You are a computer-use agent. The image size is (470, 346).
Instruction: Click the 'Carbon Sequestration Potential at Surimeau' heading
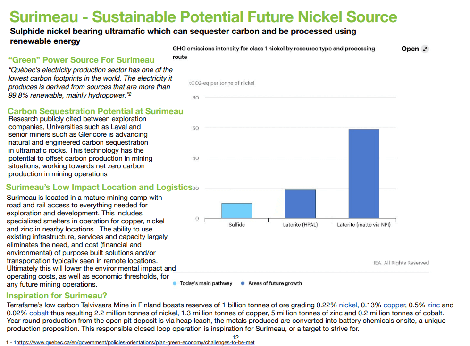pyautogui.click(x=95, y=111)
